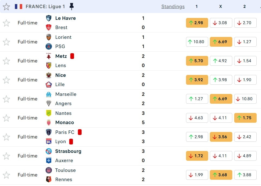Image resolution: width=261 pixels, height=186 pixels.
Task: Click the France flag icon
Action: click(x=19, y=7)
